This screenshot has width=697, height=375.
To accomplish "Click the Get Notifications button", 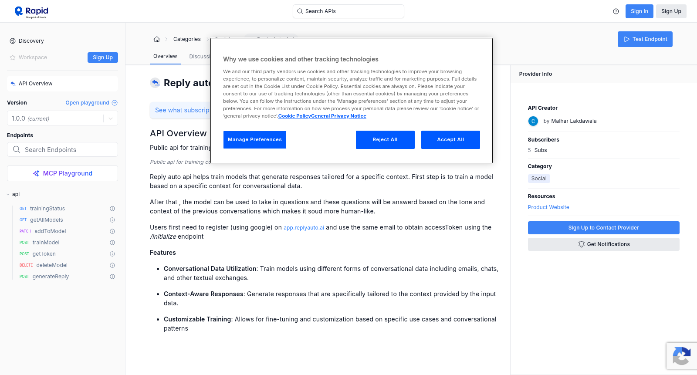I will pyautogui.click(x=604, y=244).
